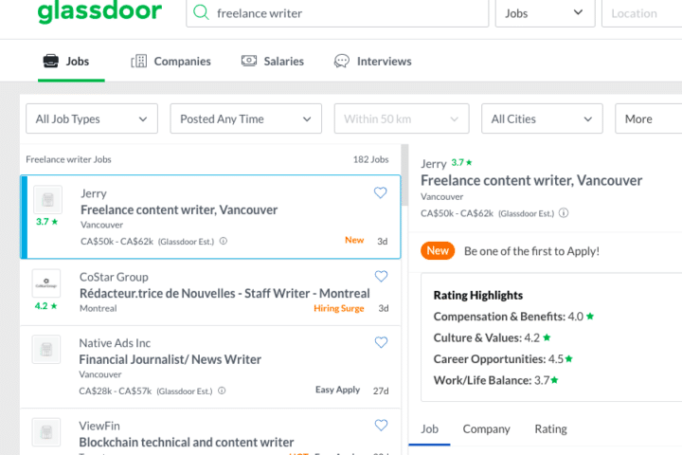Click the briefcase Jobs icon

coord(51,61)
